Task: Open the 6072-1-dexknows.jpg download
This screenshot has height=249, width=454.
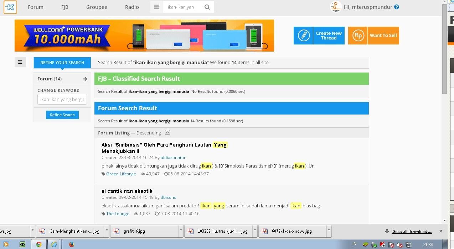Action: click(x=293, y=231)
